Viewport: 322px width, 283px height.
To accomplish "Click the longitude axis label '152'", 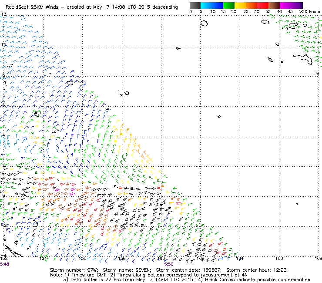I will (x=4, y=258).
